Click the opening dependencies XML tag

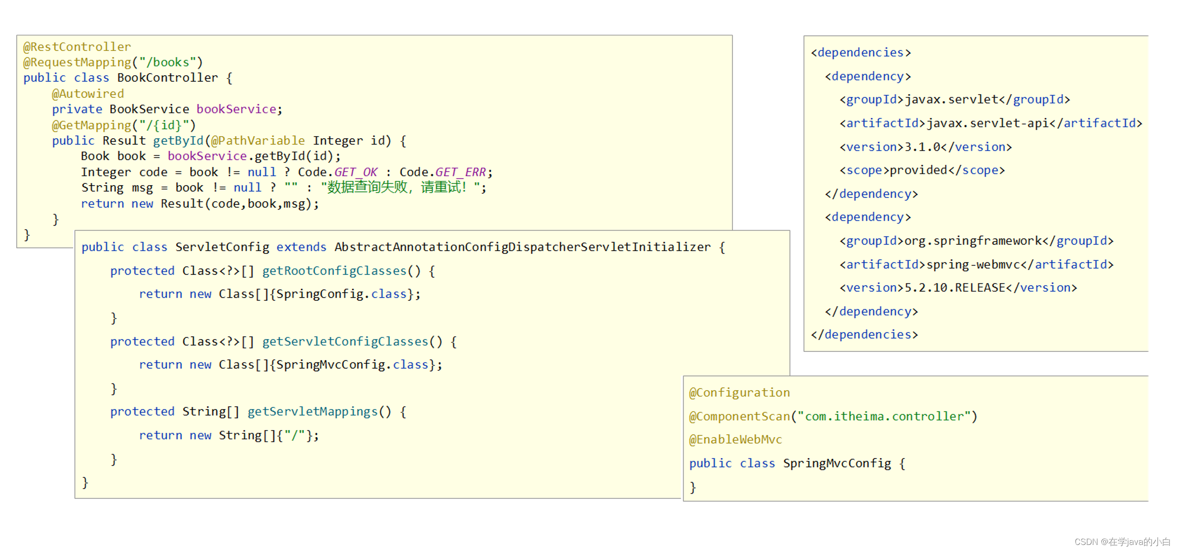[x=861, y=52]
